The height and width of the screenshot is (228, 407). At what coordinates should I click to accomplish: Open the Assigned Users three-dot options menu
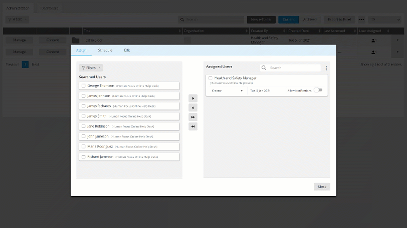click(x=326, y=68)
